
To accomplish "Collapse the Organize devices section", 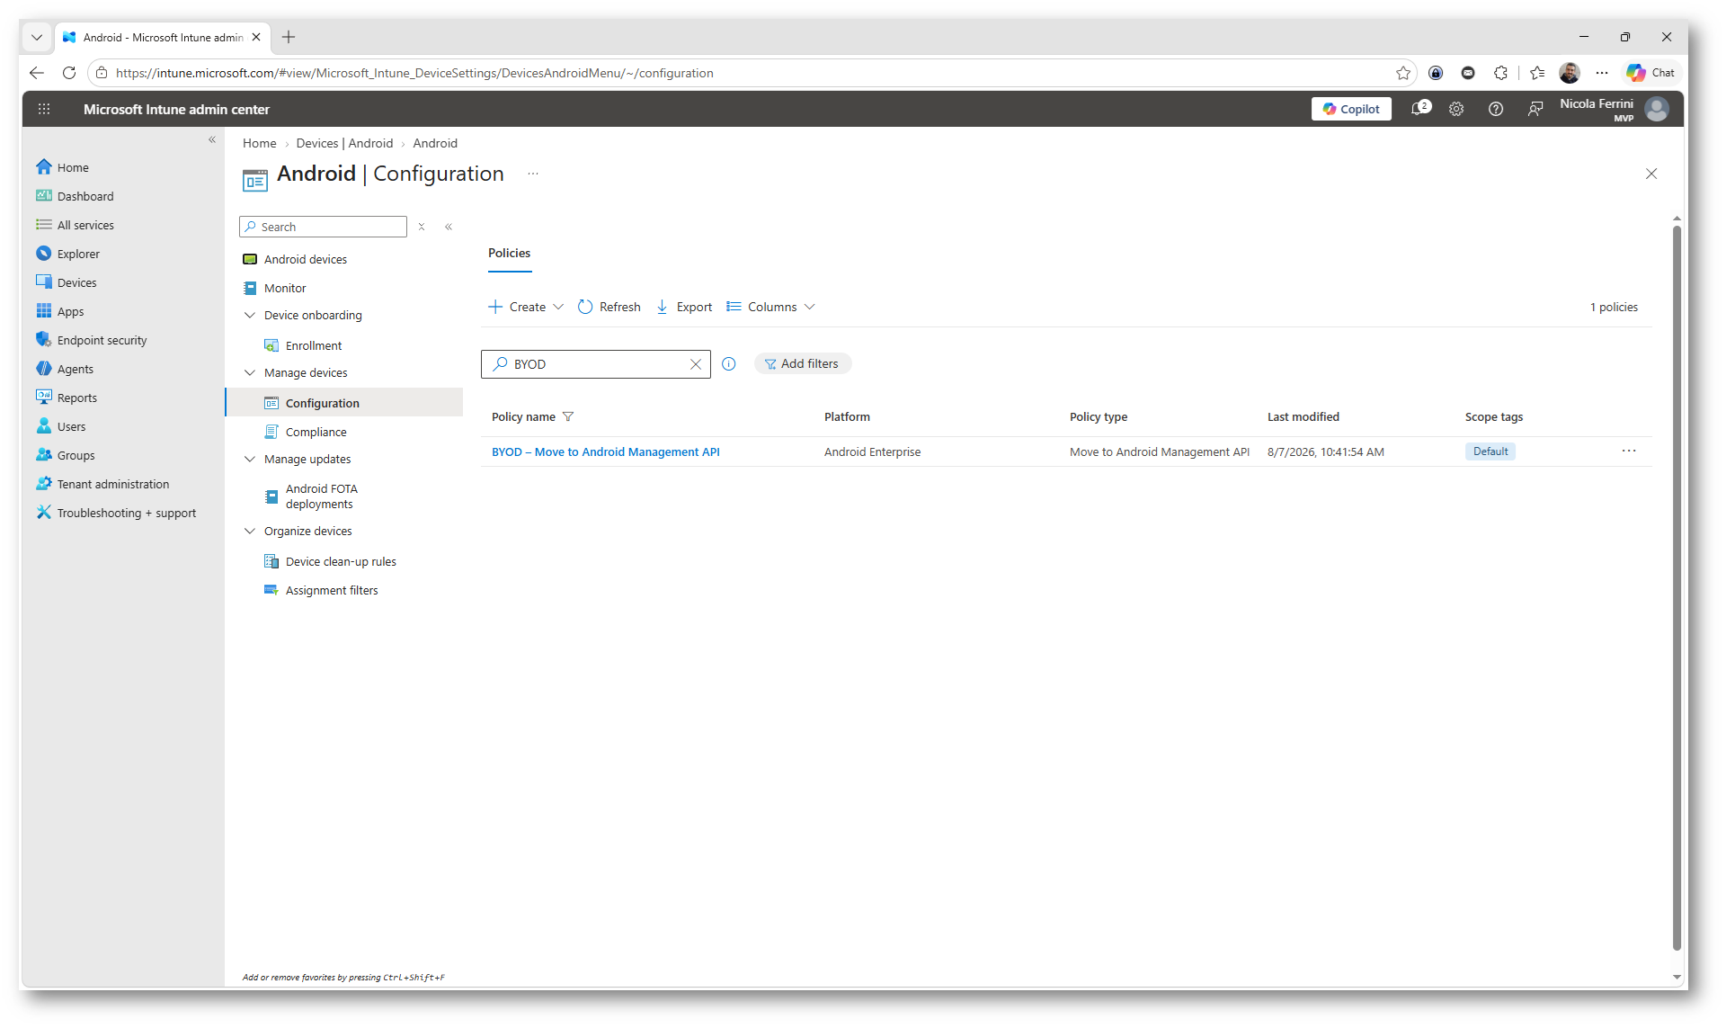I will 250,531.
